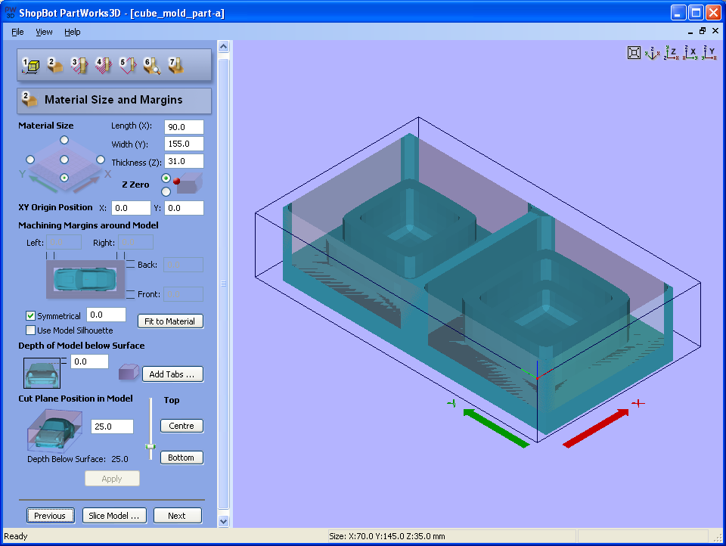The height and width of the screenshot is (546, 726).
Task: Click XY Origin Y field
Action: pyautogui.click(x=184, y=208)
